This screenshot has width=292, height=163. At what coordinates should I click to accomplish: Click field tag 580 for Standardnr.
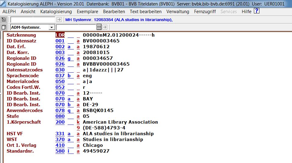pos(60,151)
